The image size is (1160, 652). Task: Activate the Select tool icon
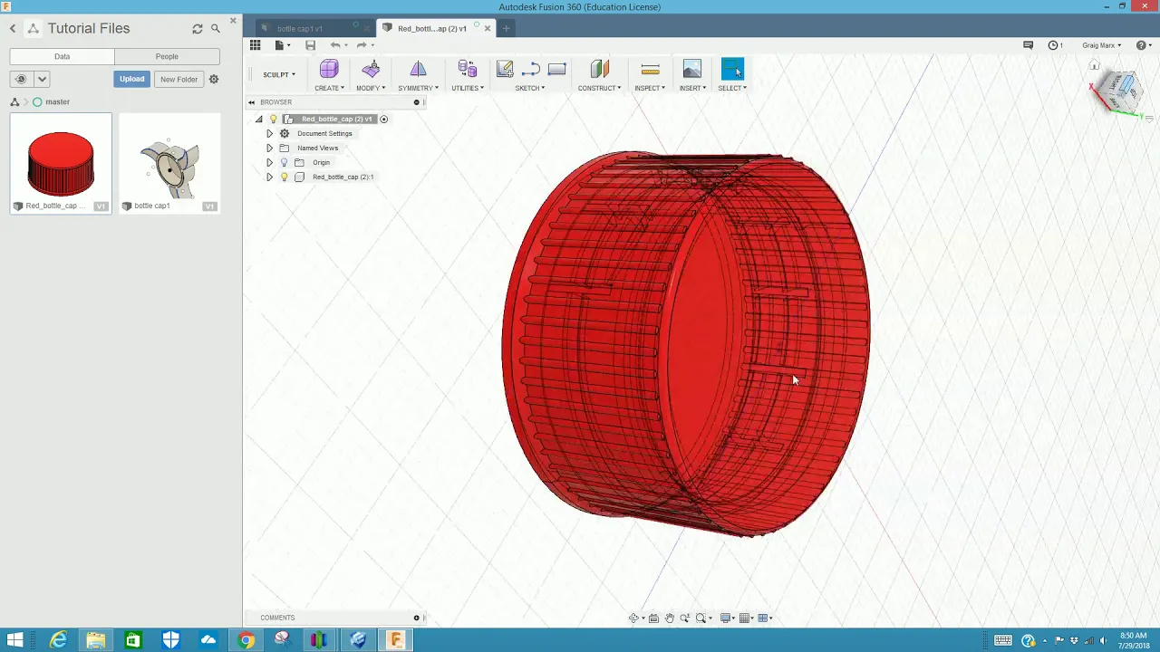pos(732,70)
